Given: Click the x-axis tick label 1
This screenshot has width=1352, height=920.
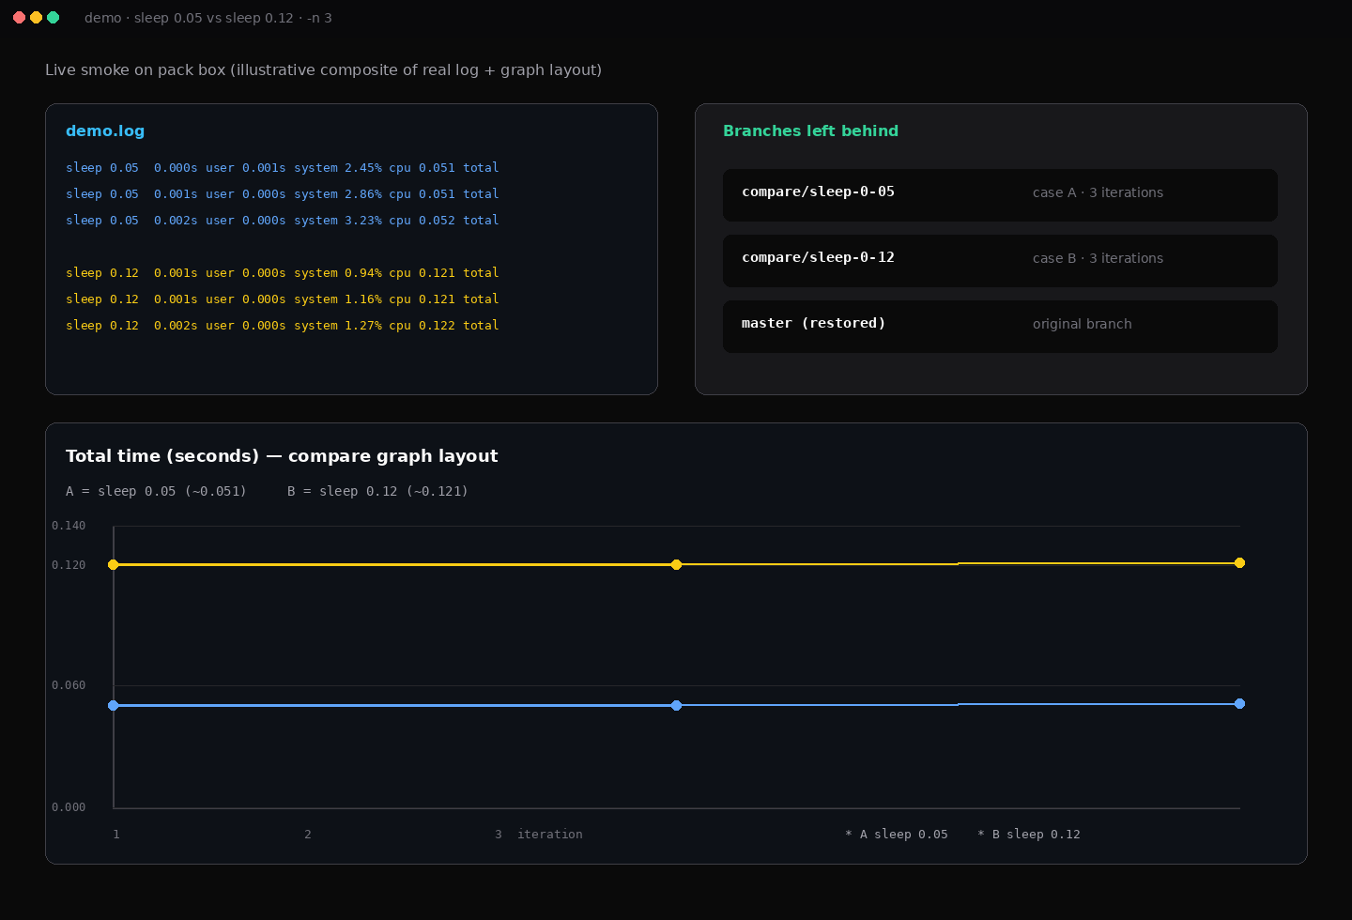Looking at the screenshot, I should click(116, 835).
